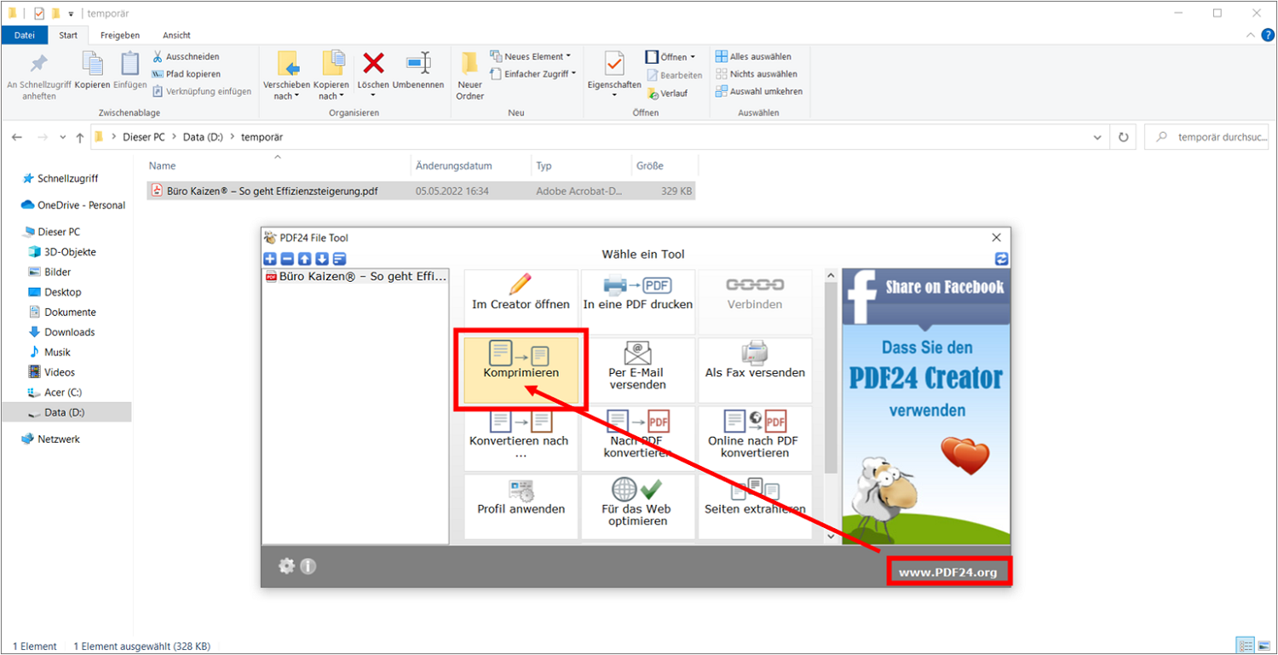Click Data (D:) in address breadcrumb
This screenshot has width=1278, height=655.
(x=203, y=136)
